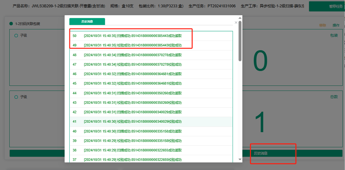
Task: Click the 1-2扫码关联包装 panel title
Action: click(x=28, y=24)
